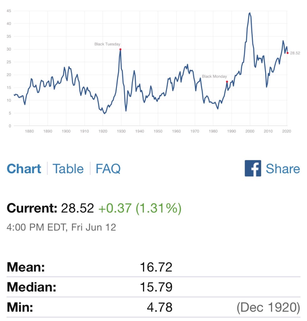Select the Chart tab

click(x=24, y=169)
